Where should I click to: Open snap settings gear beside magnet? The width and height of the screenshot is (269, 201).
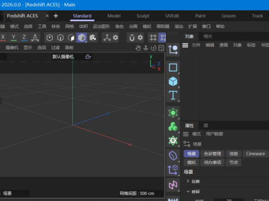140,37
